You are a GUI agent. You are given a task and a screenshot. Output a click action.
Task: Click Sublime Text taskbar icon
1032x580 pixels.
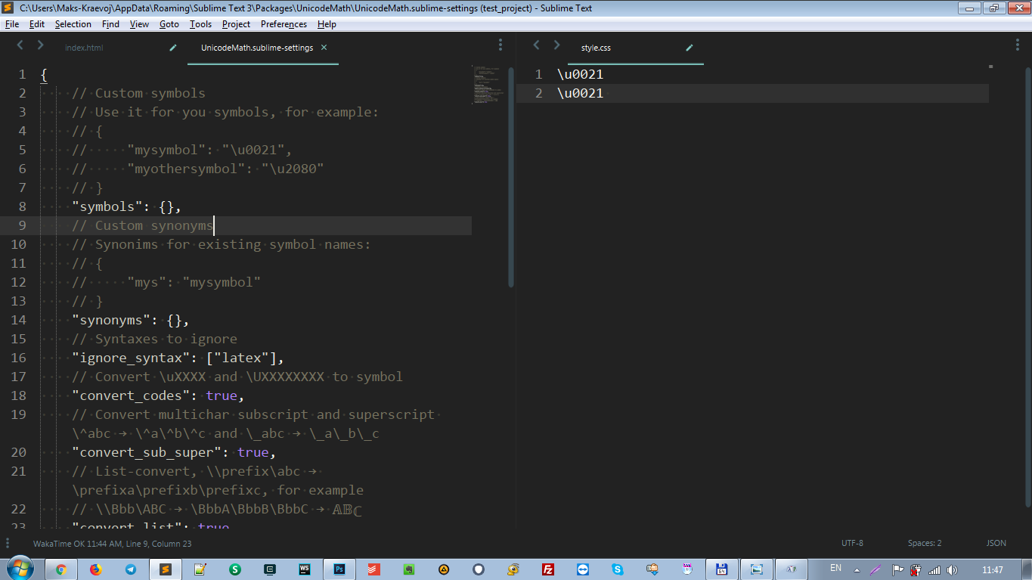pyautogui.click(x=165, y=569)
